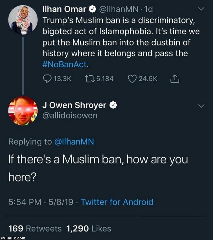This screenshot has height=240, width=213.
Task: Like Ilhan Omar's tweet with the heart icon
Action: [132, 79]
